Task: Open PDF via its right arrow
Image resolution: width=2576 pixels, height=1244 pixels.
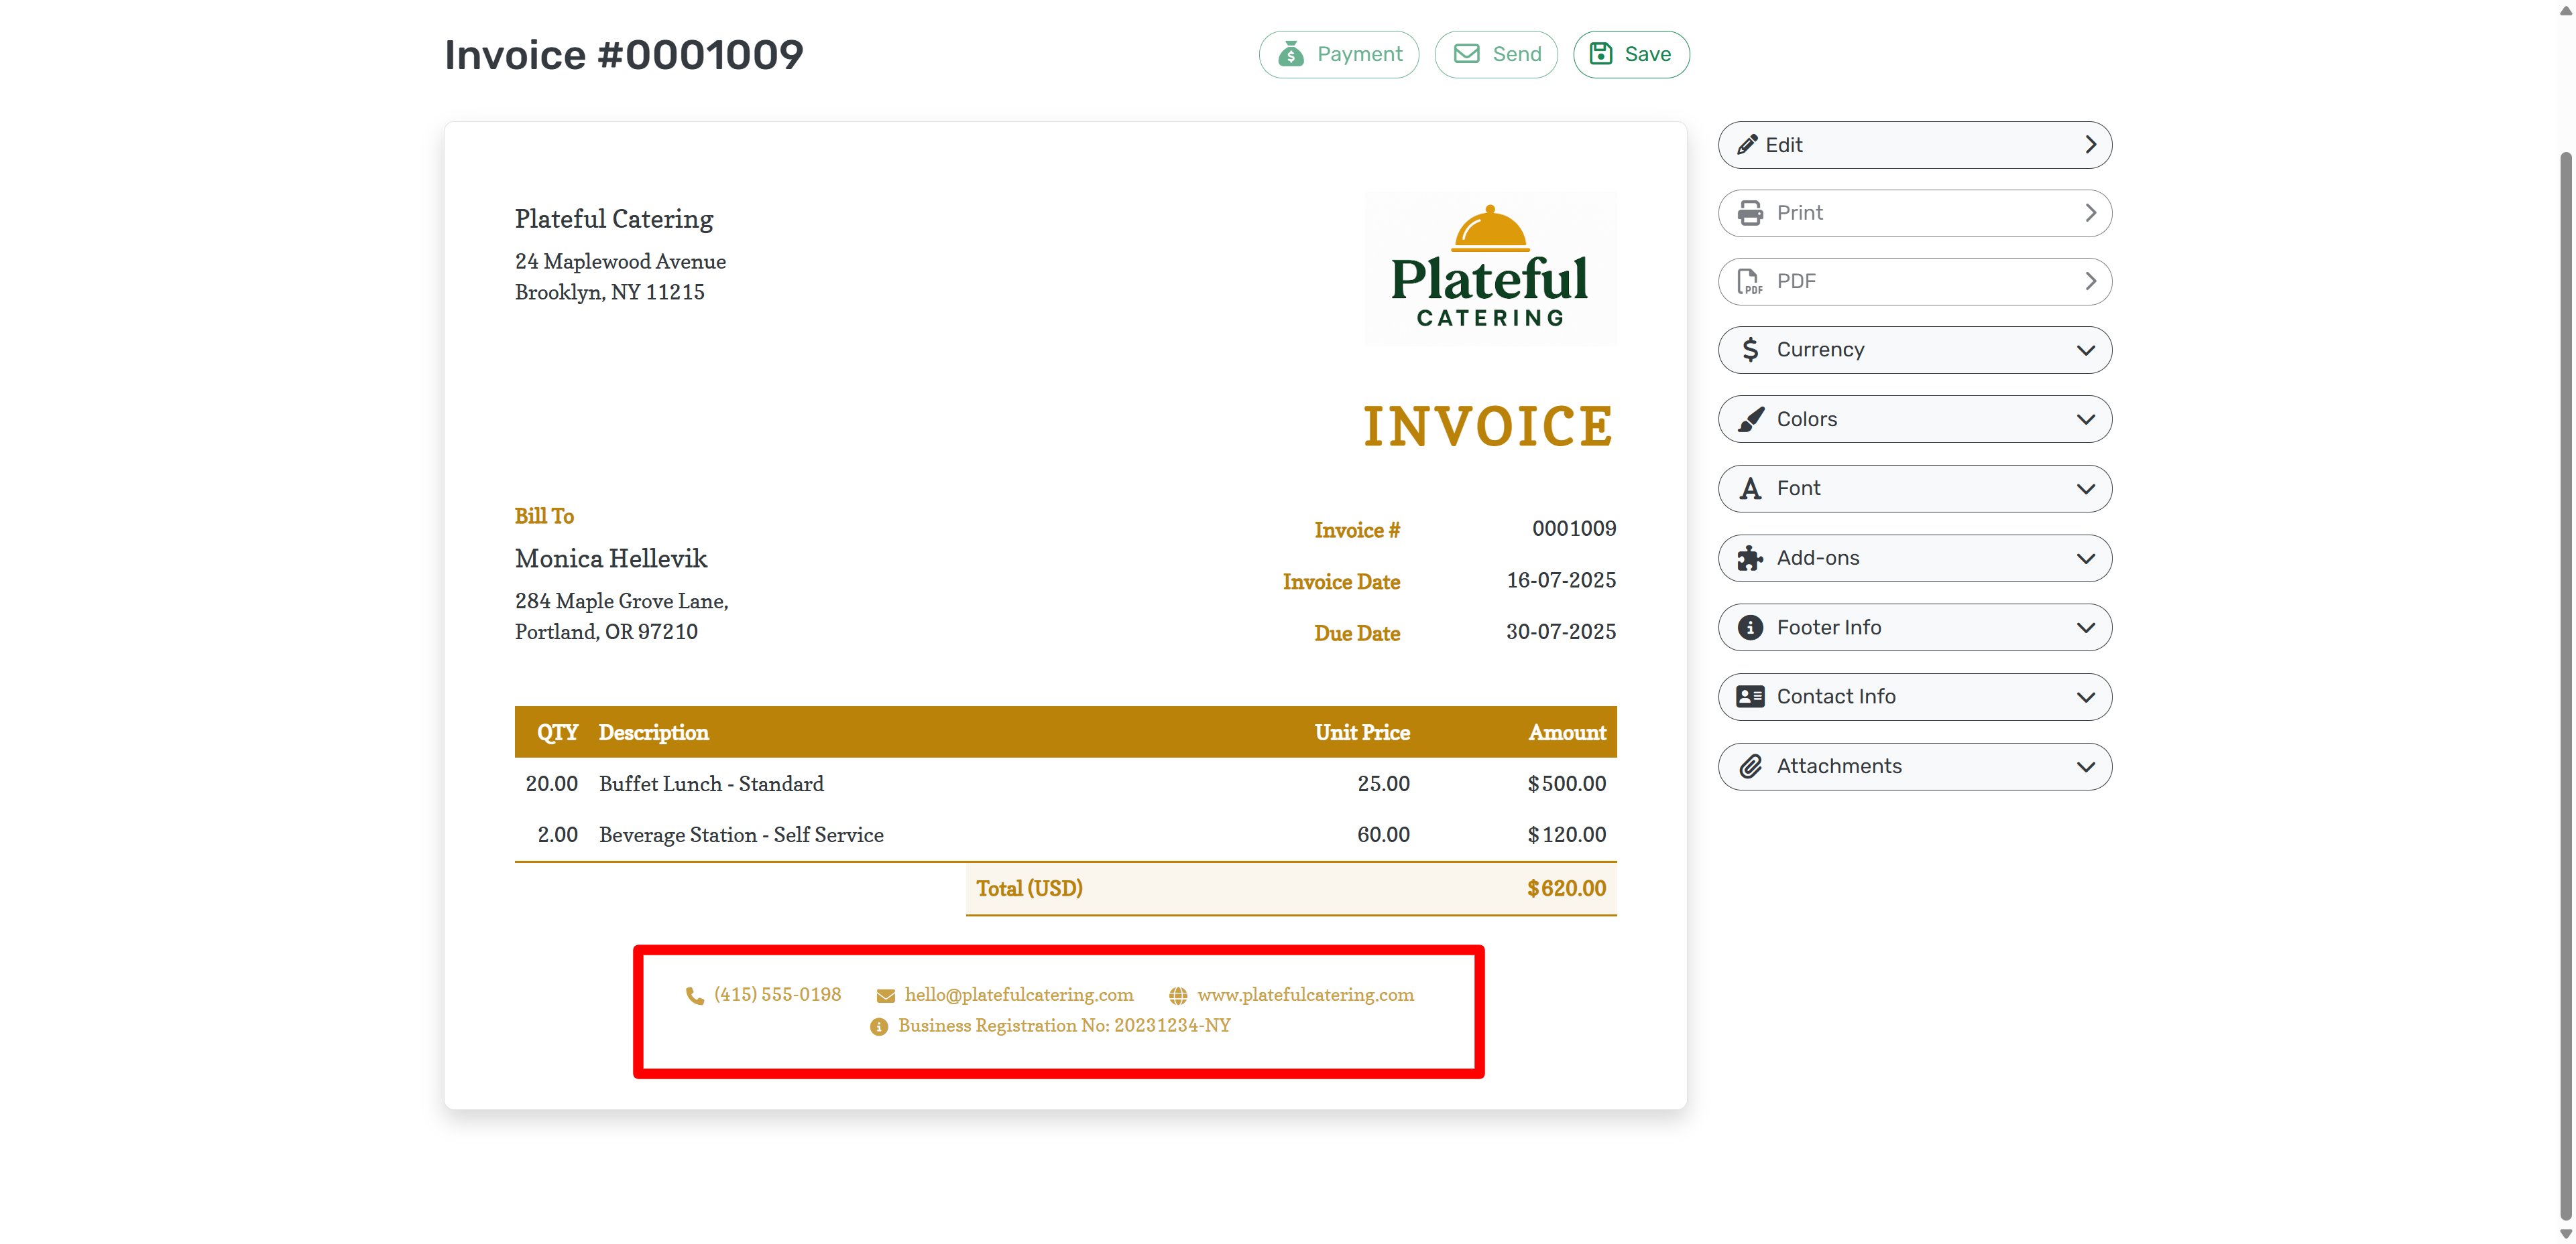Action: click(2090, 282)
